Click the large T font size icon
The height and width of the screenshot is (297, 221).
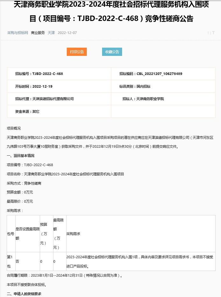click(x=213, y=33)
